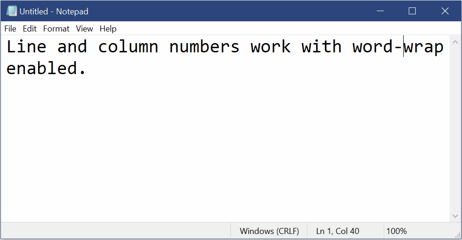Click the "Untitled - Notepad" title text
Viewport: 462px width, 240px height.
pos(54,11)
